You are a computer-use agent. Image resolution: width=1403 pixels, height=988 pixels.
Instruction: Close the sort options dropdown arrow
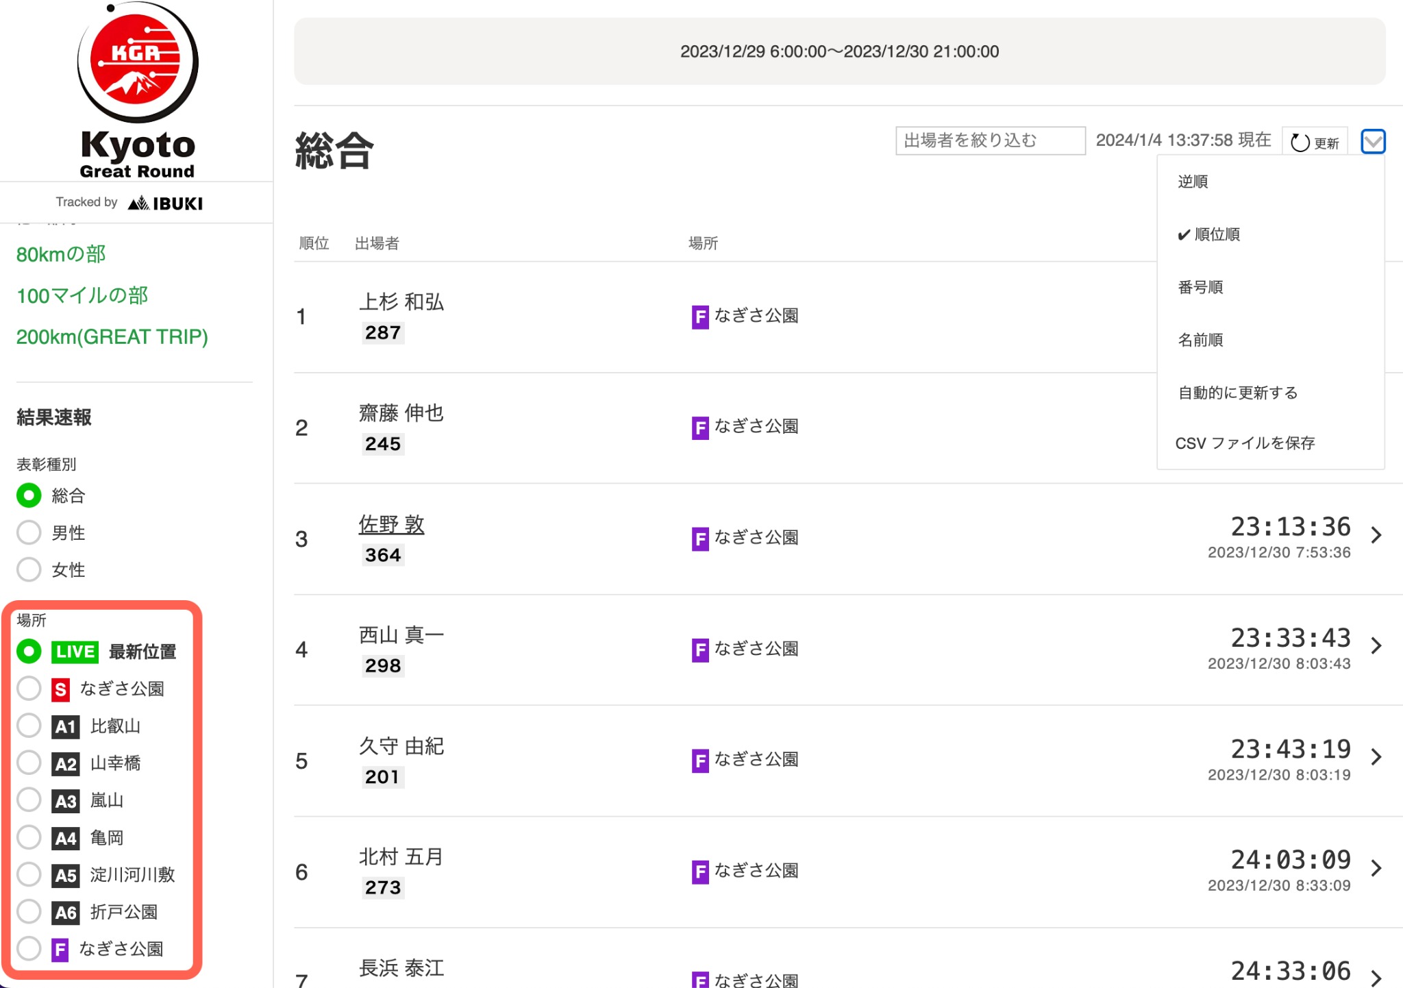1373,142
